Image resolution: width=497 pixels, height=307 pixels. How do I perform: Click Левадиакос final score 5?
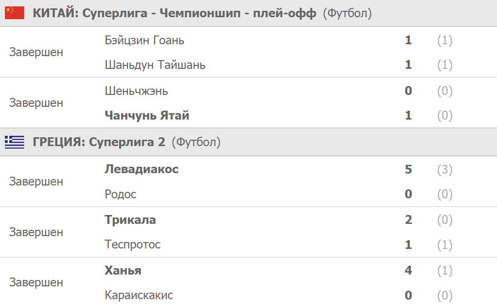click(x=408, y=169)
